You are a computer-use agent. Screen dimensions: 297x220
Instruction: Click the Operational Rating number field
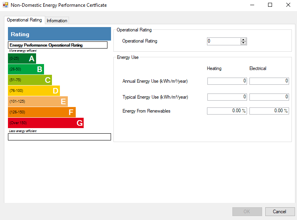(224, 41)
